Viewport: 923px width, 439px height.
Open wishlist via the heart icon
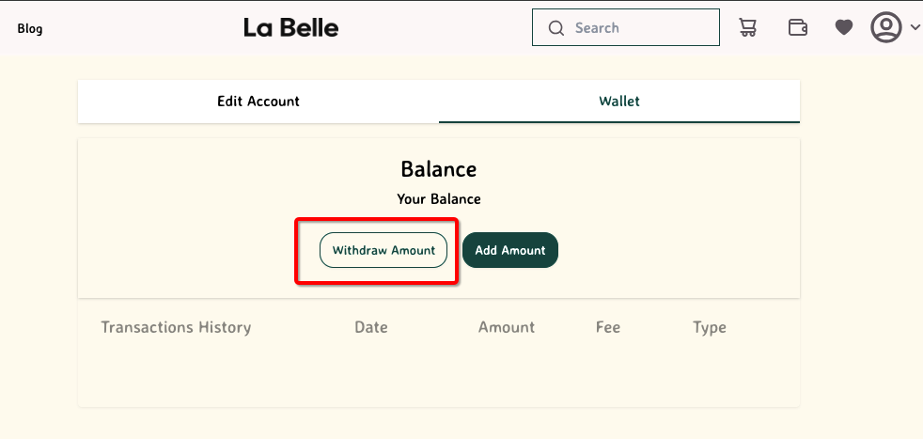(x=844, y=27)
